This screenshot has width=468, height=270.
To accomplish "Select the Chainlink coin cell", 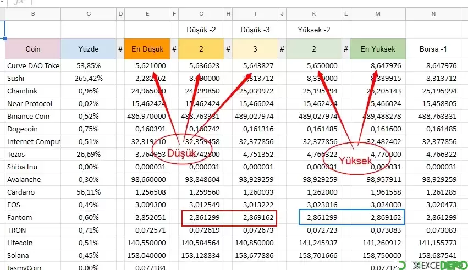I will pos(33,91).
